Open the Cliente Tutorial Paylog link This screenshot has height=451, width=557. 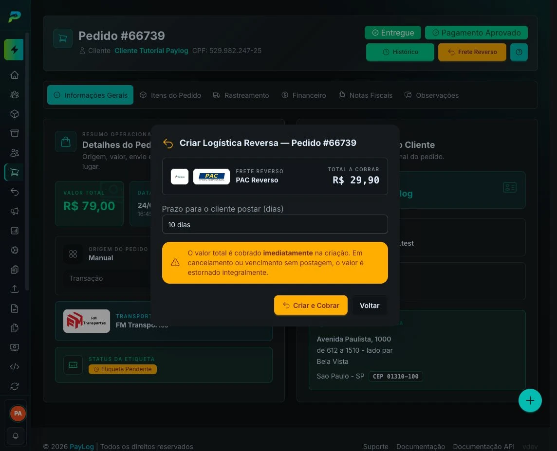151,51
